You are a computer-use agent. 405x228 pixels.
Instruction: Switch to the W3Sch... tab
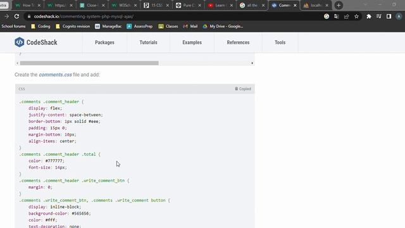(125, 5)
